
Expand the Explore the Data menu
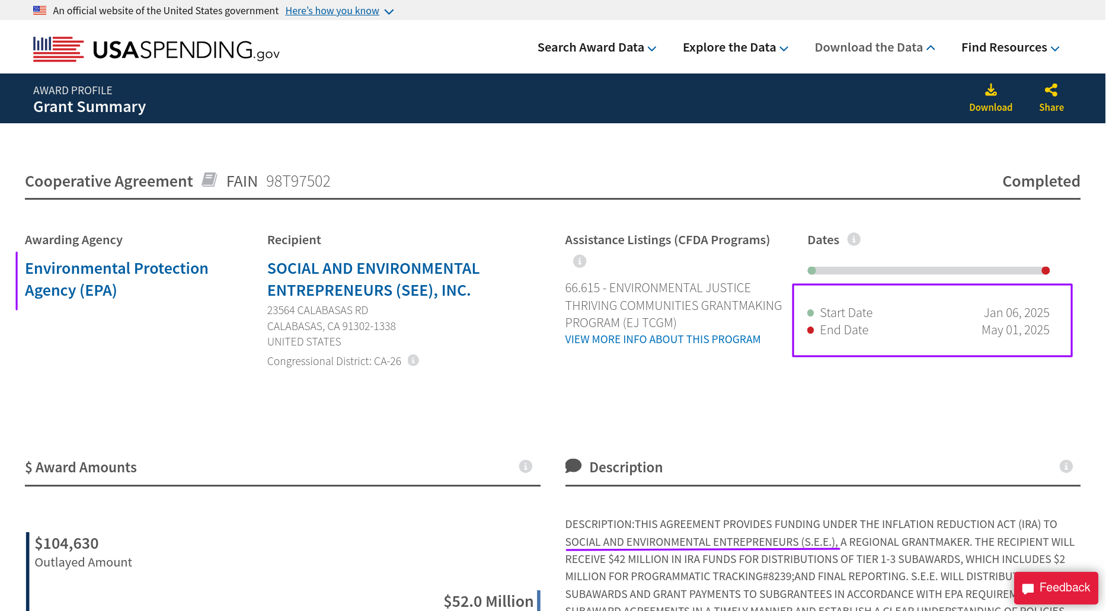coord(735,47)
